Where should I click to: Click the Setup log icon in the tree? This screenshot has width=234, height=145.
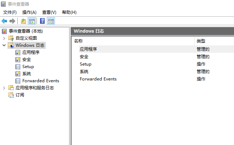(18, 67)
